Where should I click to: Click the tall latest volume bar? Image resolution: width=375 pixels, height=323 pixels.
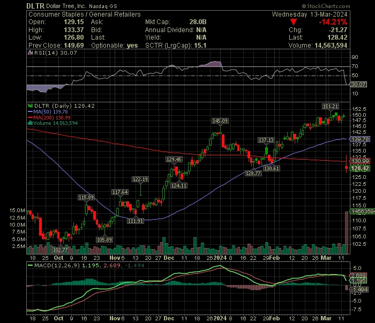click(347, 232)
